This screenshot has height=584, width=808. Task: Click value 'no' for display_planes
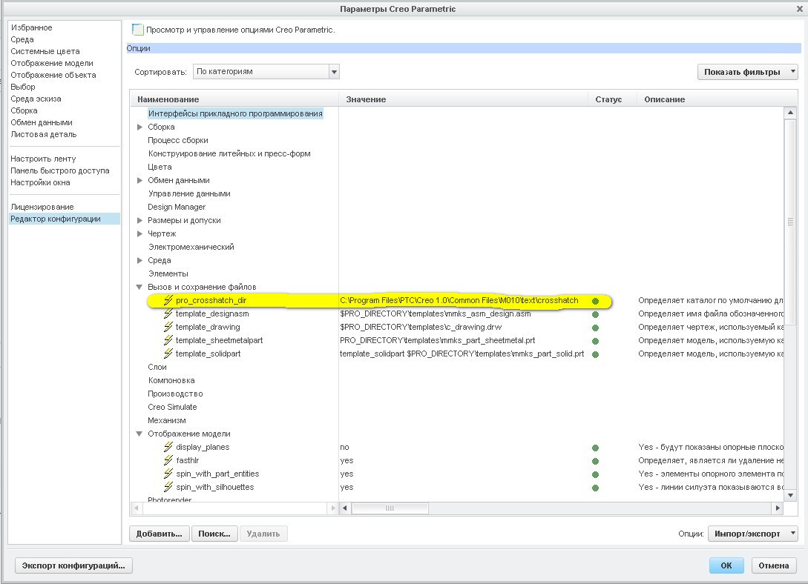coord(344,447)
